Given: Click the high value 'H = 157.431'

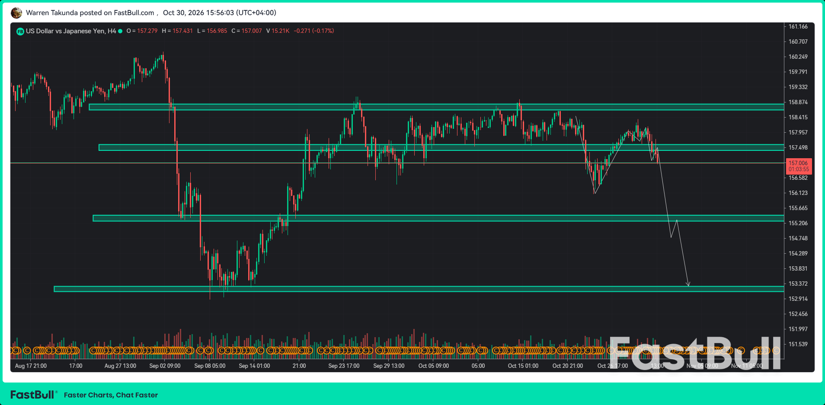Looking at the screenshot, I should pyautogui.click(x=177, y=31).
